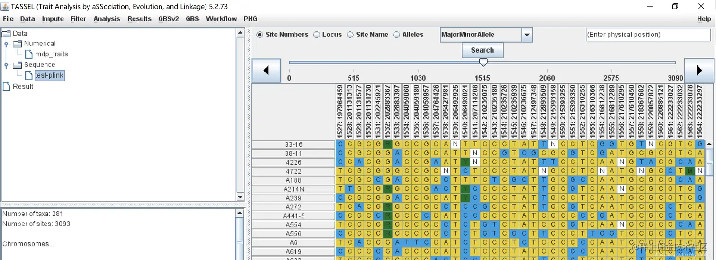Click the info panel scrollbar up arrow
Viewport: 716px width, 260px height.
pyautogui.click(x=240, y=213)
